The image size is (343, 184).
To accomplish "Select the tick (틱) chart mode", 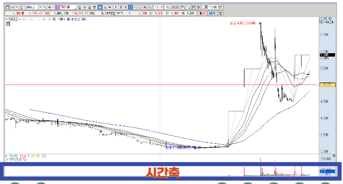I will [110, 7].
